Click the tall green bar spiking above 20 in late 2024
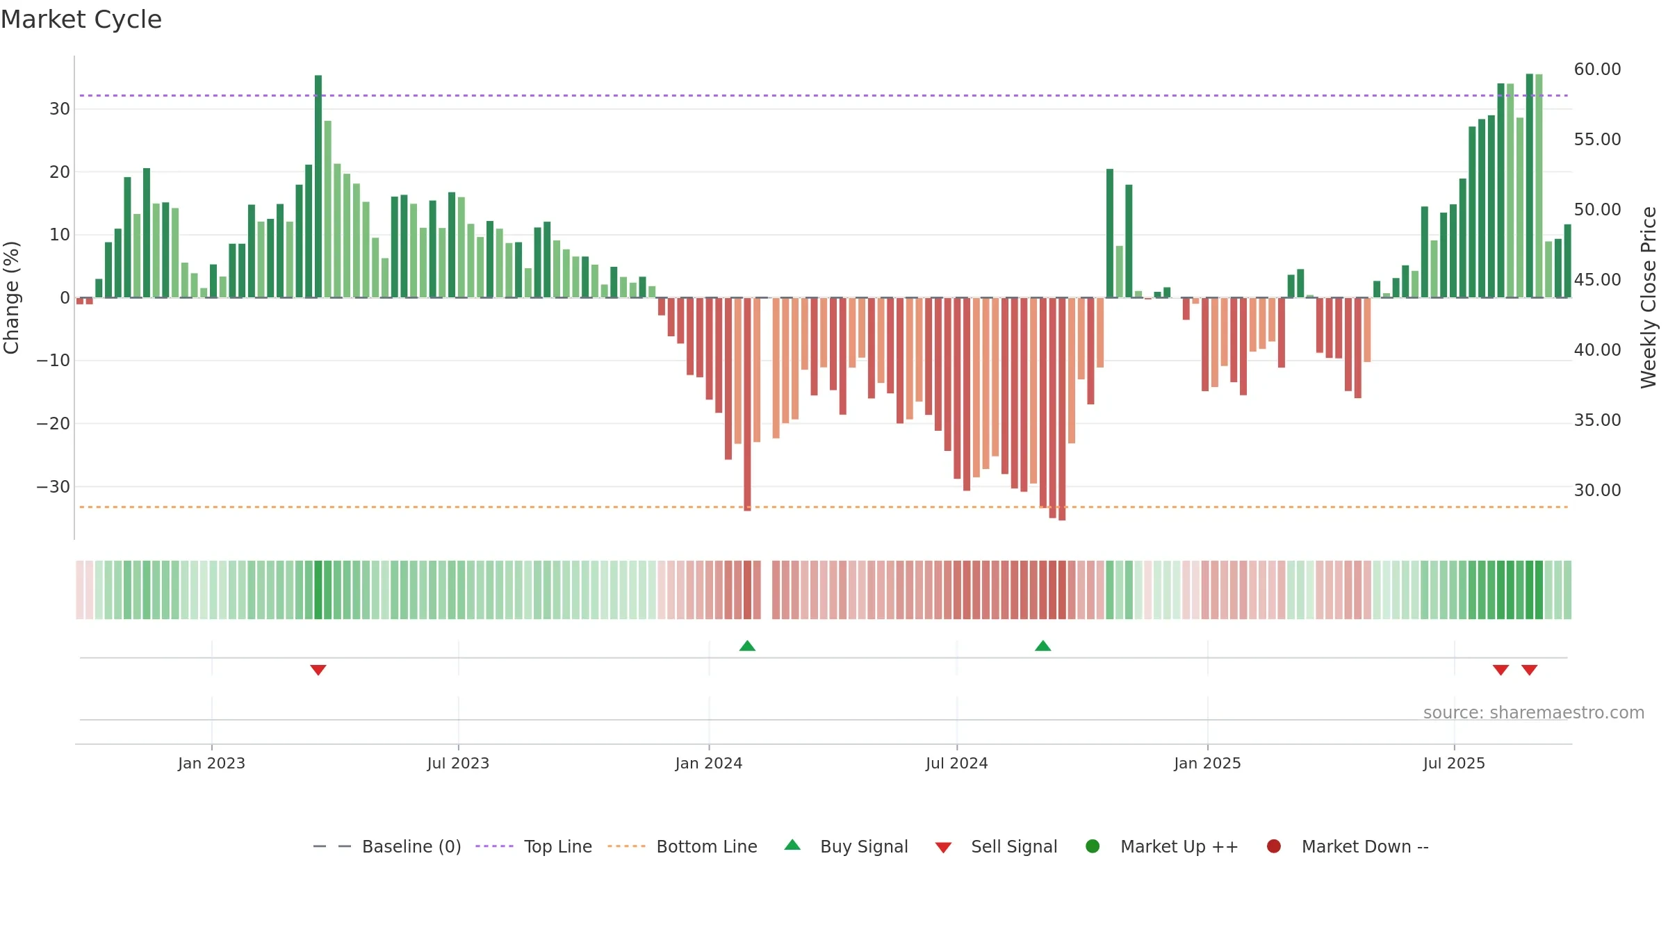 (1110, 233)
